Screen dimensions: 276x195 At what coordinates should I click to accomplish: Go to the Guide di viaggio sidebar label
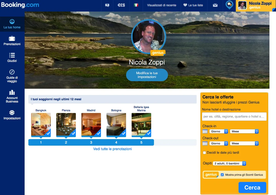pos(12,79)
